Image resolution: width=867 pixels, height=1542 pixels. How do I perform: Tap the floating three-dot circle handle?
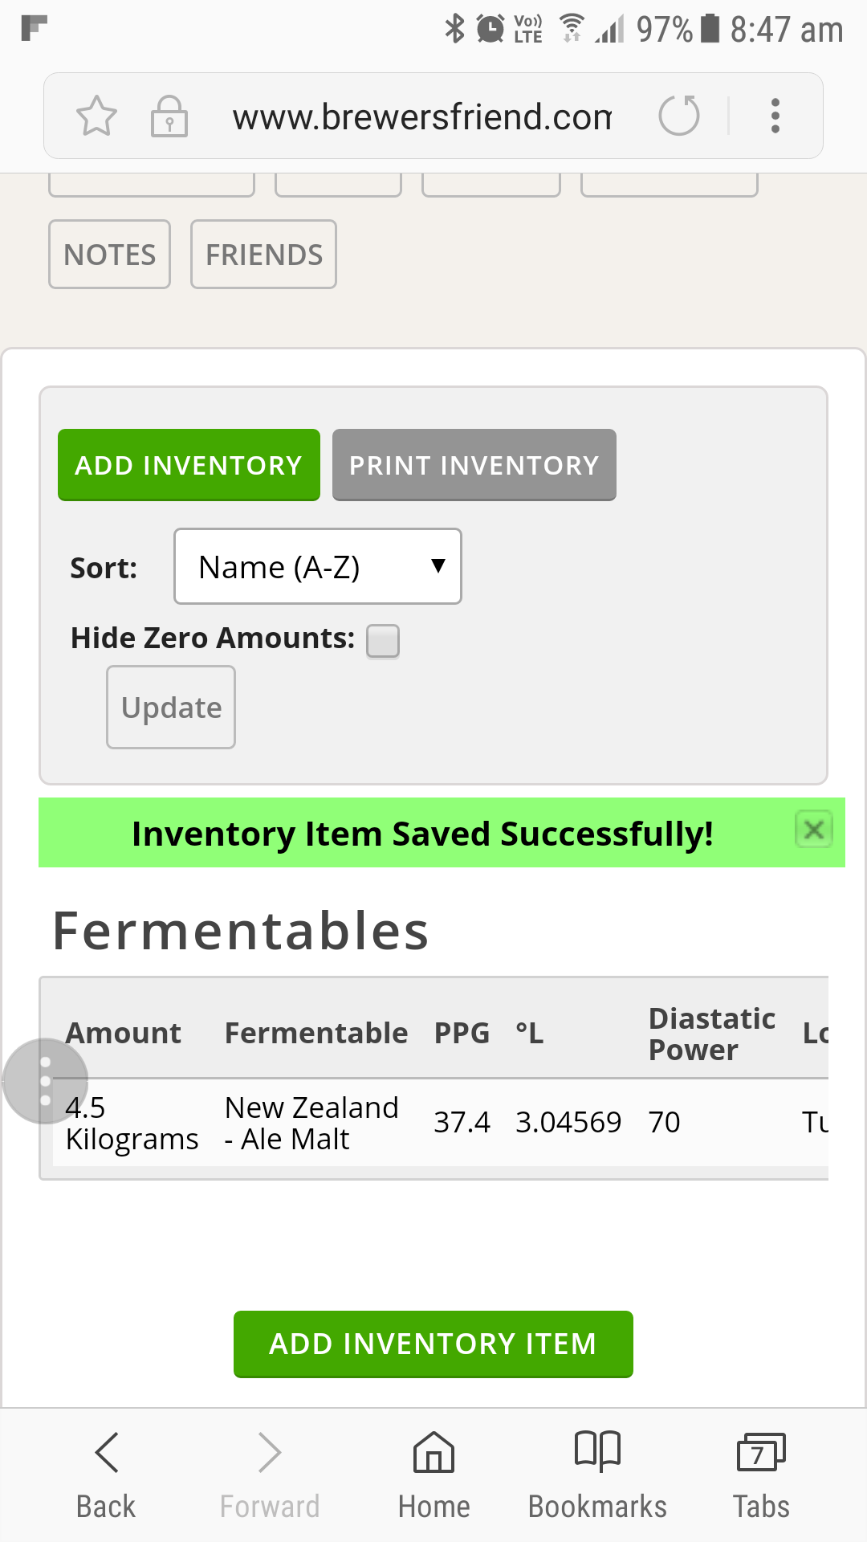[x=46, y=1081]
